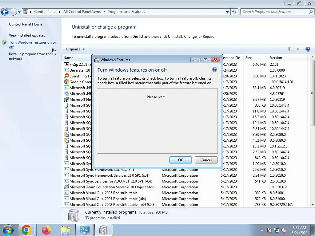The width and height of the screenshot is (315, 236).
Task: Expand the view options dropdown arrow
Action: click(298, 49)
